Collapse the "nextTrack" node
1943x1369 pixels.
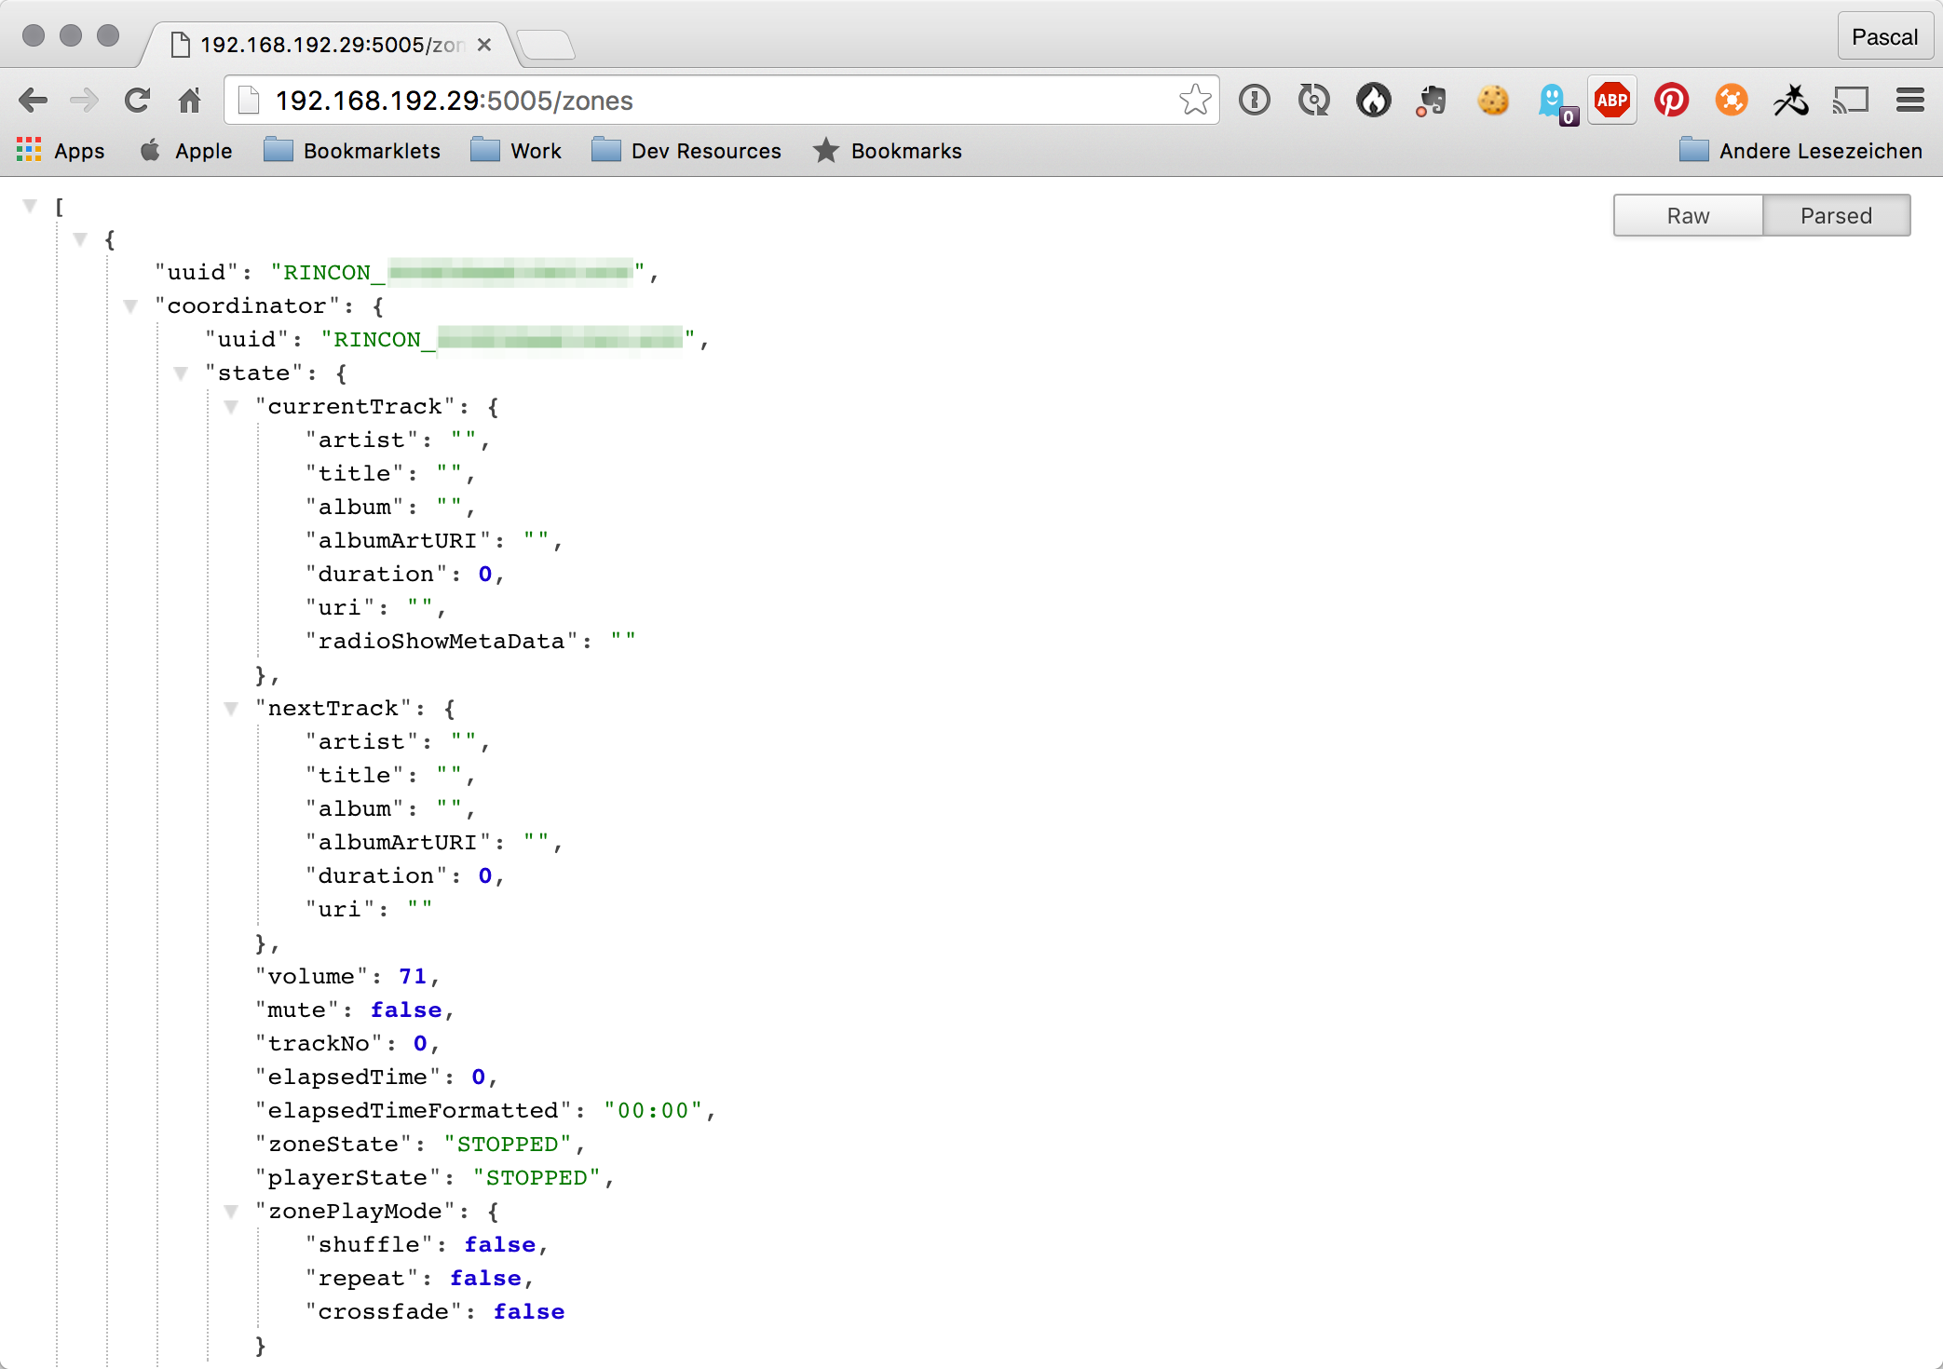click(x=231, y=709)
